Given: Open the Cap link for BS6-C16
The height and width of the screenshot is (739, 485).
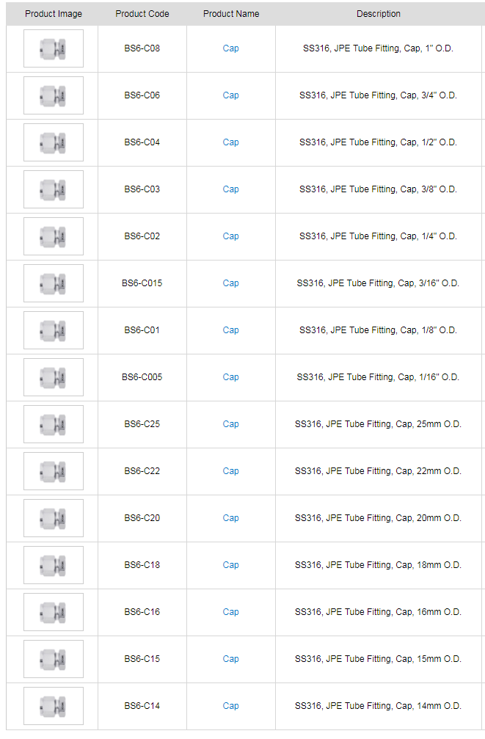Looking at the screenshot, I should [x=230, y=612].
